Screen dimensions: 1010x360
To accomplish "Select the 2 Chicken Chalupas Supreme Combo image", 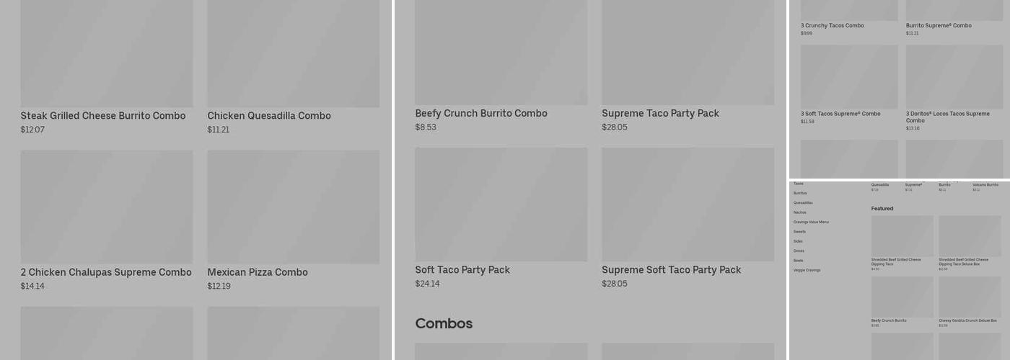I will click(x=107, y=207).
